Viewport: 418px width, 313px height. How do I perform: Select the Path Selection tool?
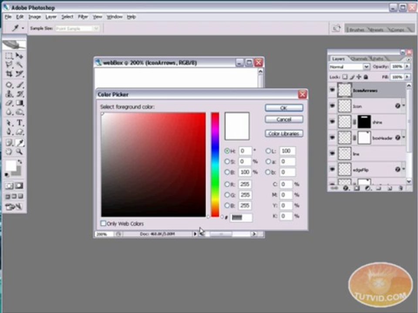(x=9, y=123)
